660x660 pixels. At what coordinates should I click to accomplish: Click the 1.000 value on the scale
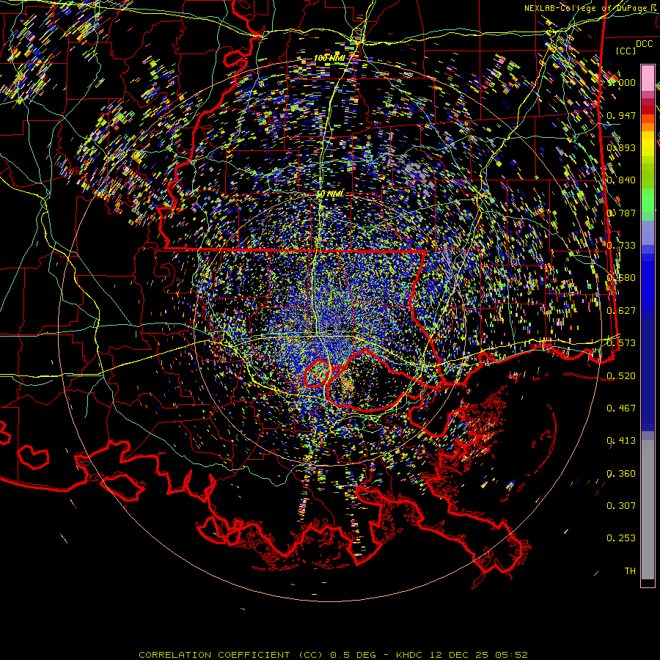[621, 82]
